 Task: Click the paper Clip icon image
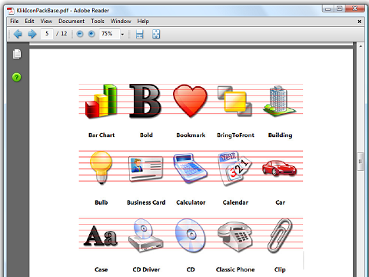click(280, 235)
